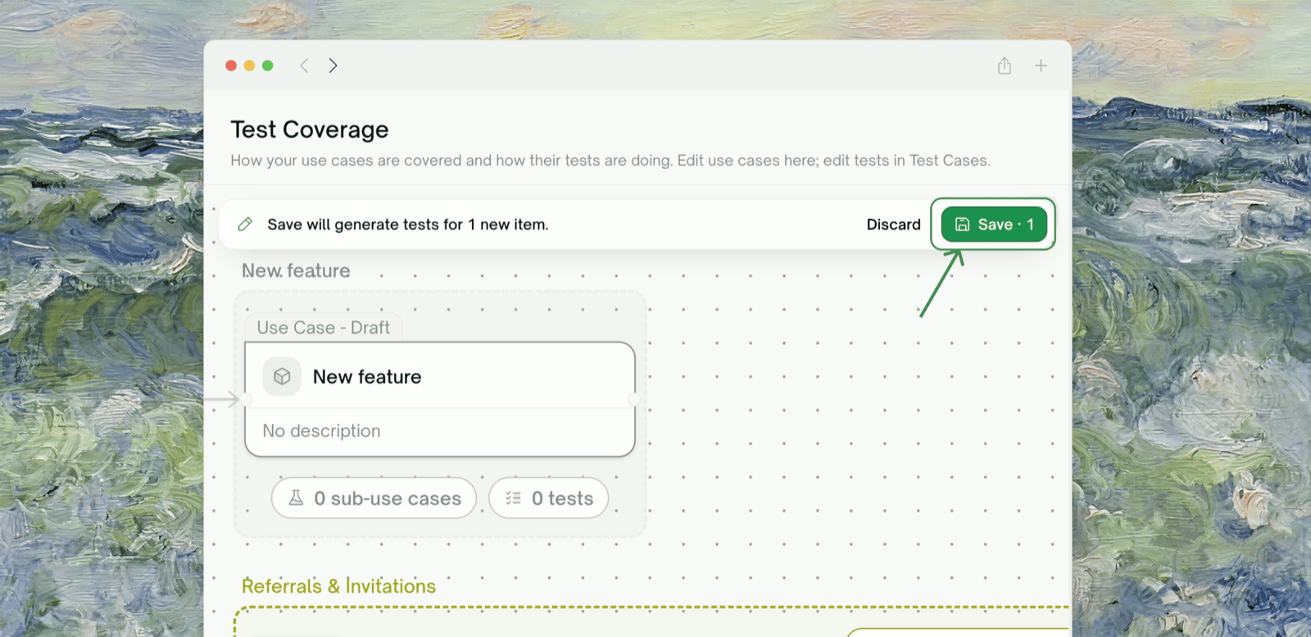The height and width of the screenshot is (637, 1311).
Task: Click the cube icon on New feature card
Action: tap(282, 376)
